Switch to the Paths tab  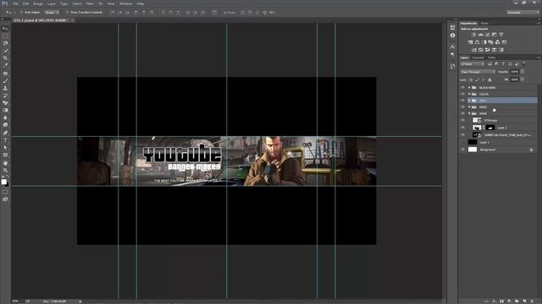tap(491, 57)
